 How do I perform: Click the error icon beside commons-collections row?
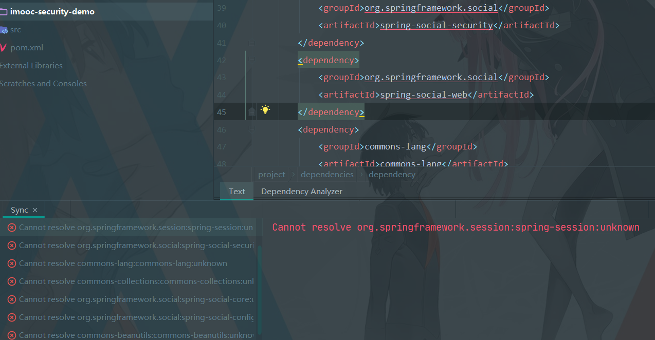[12, 281]
